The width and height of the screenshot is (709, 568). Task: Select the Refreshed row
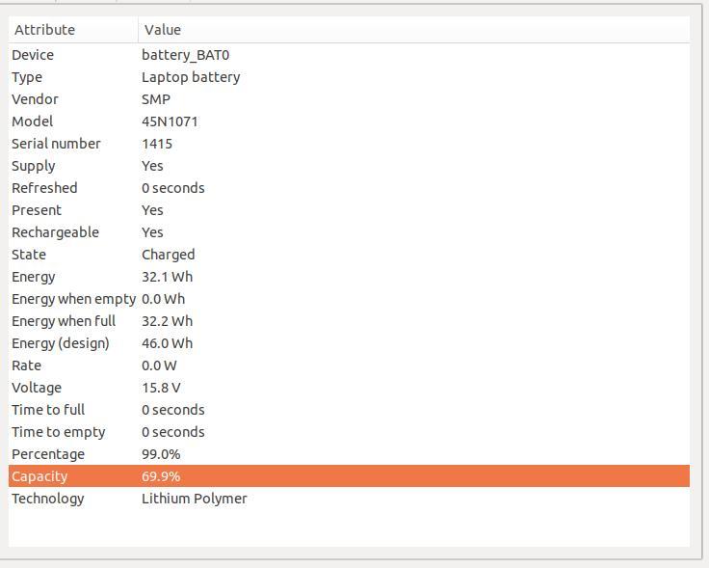349,188
